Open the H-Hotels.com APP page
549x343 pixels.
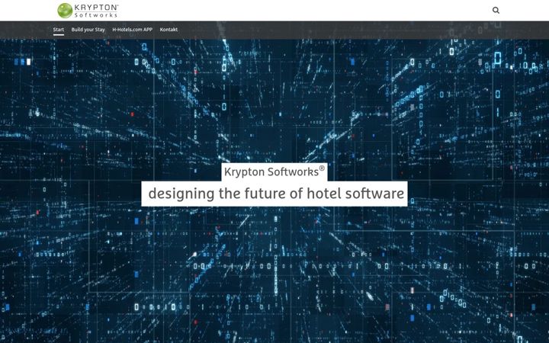pos(133,30)
